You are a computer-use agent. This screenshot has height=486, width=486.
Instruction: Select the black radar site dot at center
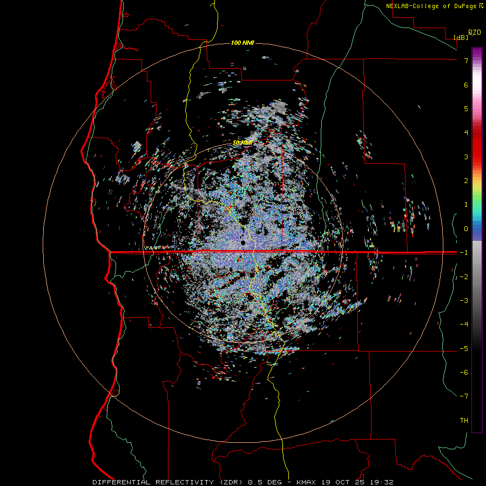(x=243, y=242)
